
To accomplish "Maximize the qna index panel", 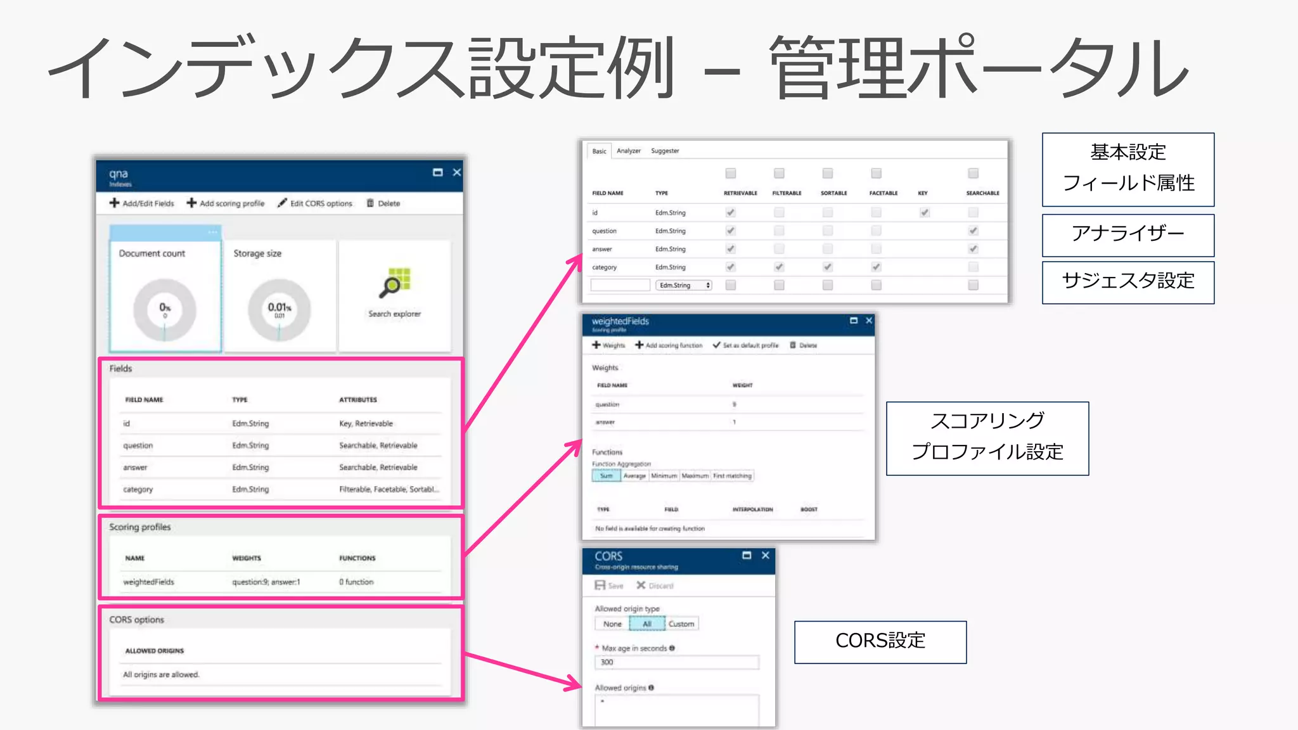I will [x=437, y=172].
